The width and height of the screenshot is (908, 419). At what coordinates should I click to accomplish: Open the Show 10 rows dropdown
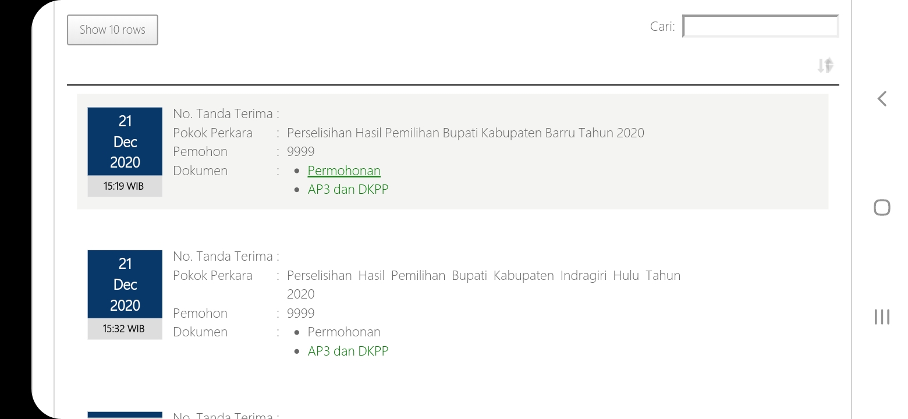click(112, 30)
